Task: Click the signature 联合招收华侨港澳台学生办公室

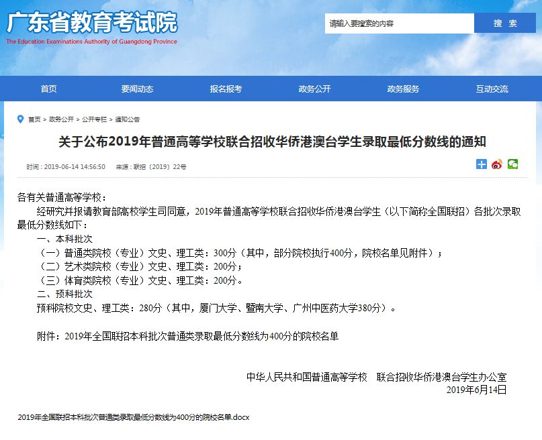Action: click(442, 377)
